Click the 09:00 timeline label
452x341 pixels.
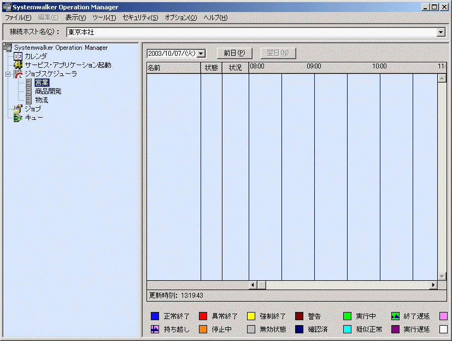[x=314, y=66]
